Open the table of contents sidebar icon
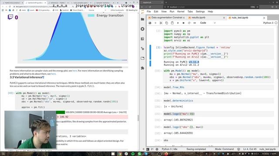Viewport: 279px width, 156px height. coord(143,39)
